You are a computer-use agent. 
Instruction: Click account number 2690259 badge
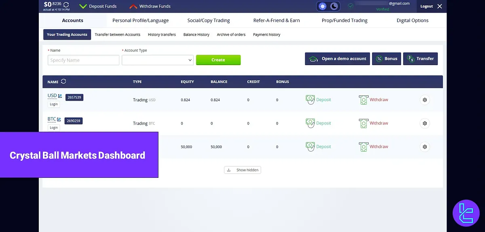click(74, 121)
